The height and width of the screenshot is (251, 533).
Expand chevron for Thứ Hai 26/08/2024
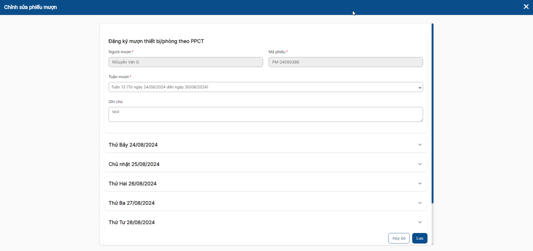tap(420, 184)
